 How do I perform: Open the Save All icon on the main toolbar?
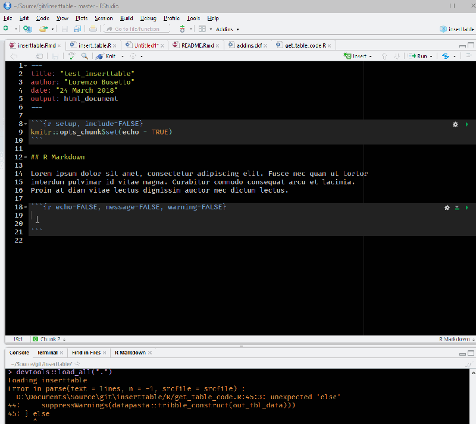pos(76,29)
